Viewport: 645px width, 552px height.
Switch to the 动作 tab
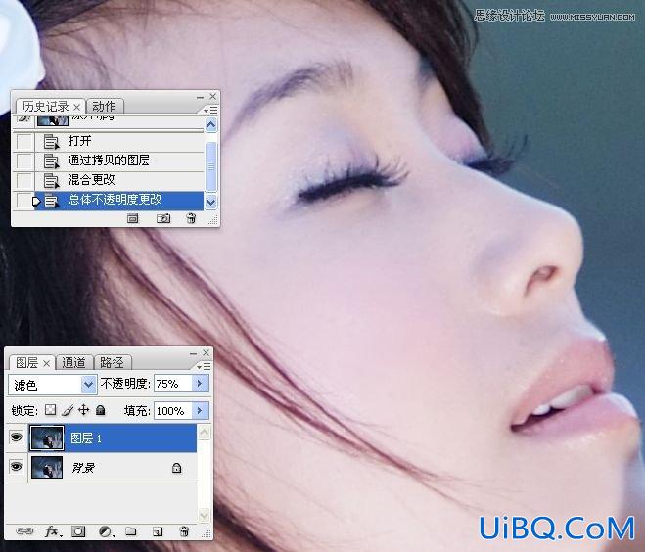click(104, 107)
